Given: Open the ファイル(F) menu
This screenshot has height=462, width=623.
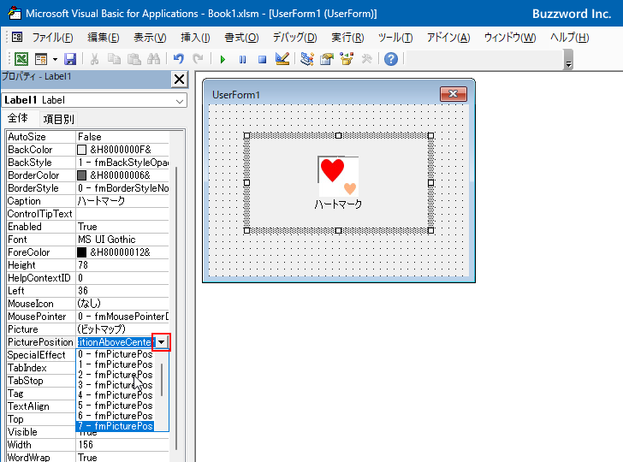Looking at the screenshot, I should click(52, 38).
